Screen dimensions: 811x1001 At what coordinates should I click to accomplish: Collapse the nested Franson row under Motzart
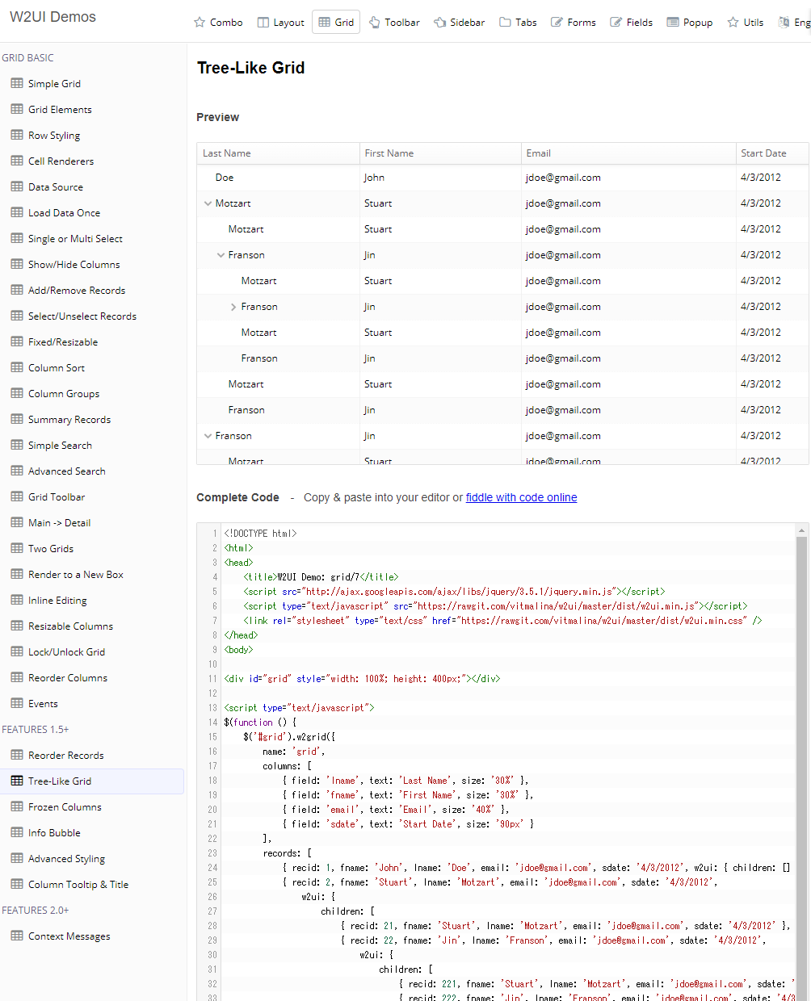pos(221,255)
